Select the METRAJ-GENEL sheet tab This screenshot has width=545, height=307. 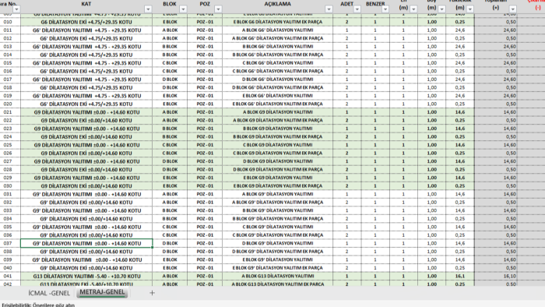(102, 292)
